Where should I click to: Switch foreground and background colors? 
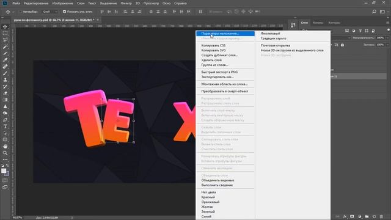pos(7,166)
